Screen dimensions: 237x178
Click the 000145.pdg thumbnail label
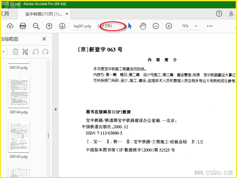click(19, 157)
